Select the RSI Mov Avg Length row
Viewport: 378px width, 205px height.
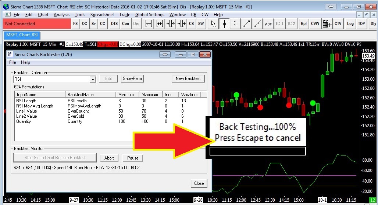tap(111, 106)
